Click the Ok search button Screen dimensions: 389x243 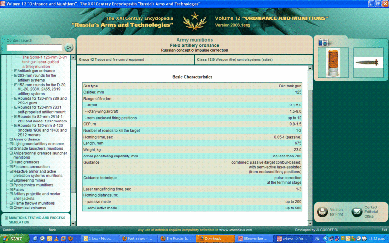(69, 47)
